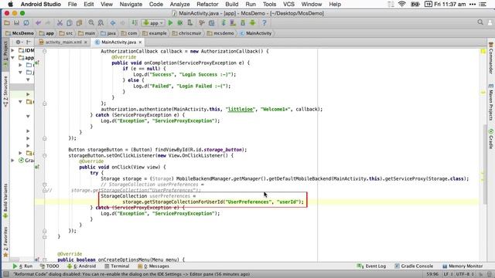Viewport: 495px width, 278px height.
Task: Click the Copy icon in toolbar
Action: (x=70, y=22)
